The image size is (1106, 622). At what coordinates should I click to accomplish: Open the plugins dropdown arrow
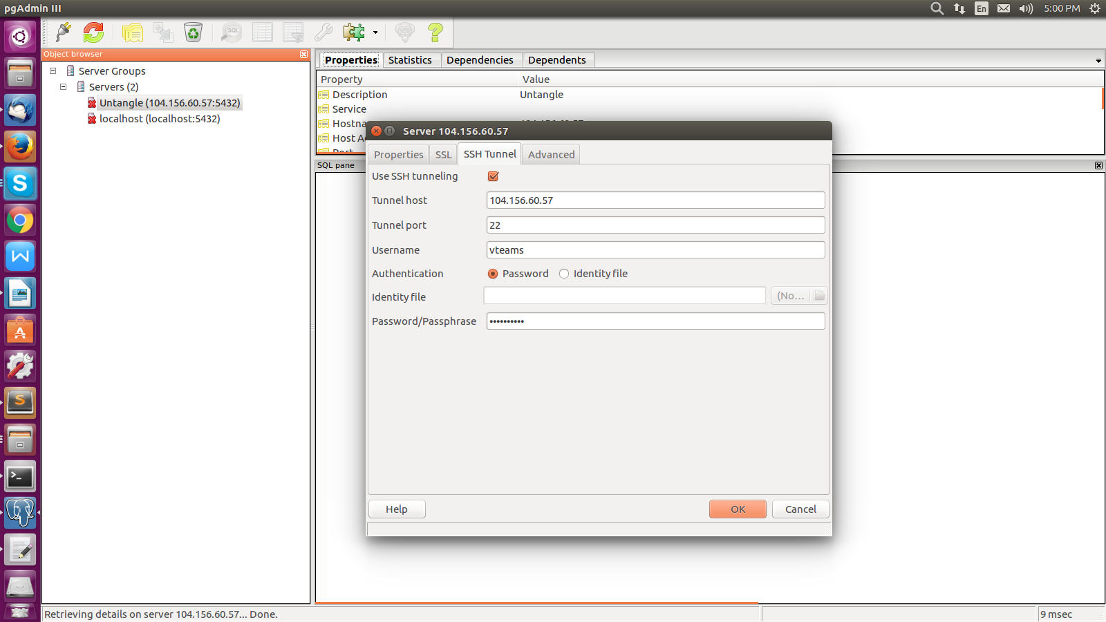tap(375, 32)
